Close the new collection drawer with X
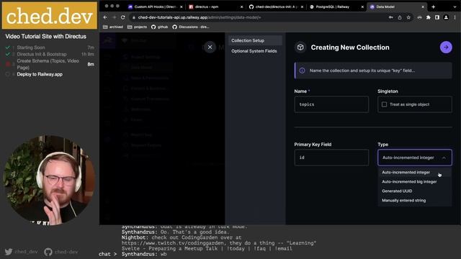 coord(210,47)
